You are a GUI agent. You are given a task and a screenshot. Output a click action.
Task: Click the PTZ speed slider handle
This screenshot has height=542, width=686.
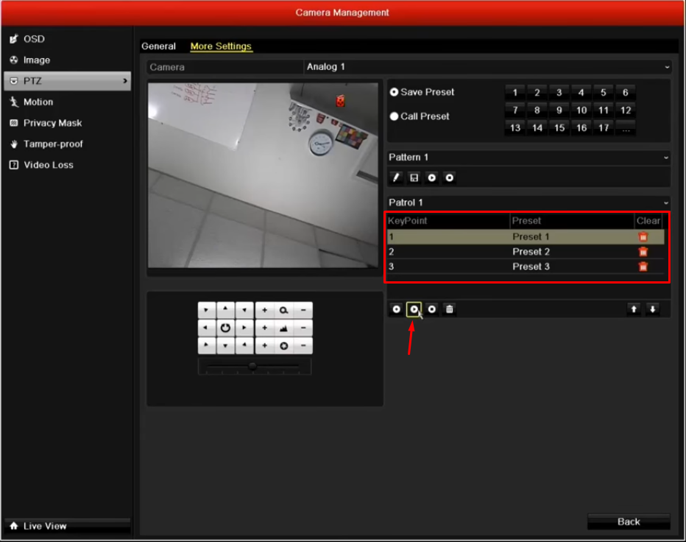coord(252,366)
